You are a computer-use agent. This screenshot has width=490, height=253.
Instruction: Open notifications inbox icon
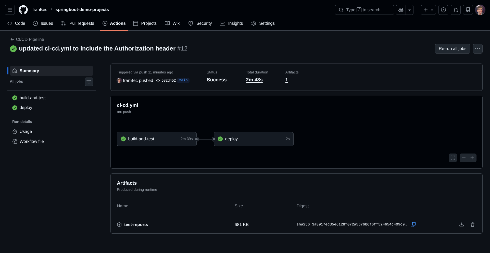pos(468,10)
